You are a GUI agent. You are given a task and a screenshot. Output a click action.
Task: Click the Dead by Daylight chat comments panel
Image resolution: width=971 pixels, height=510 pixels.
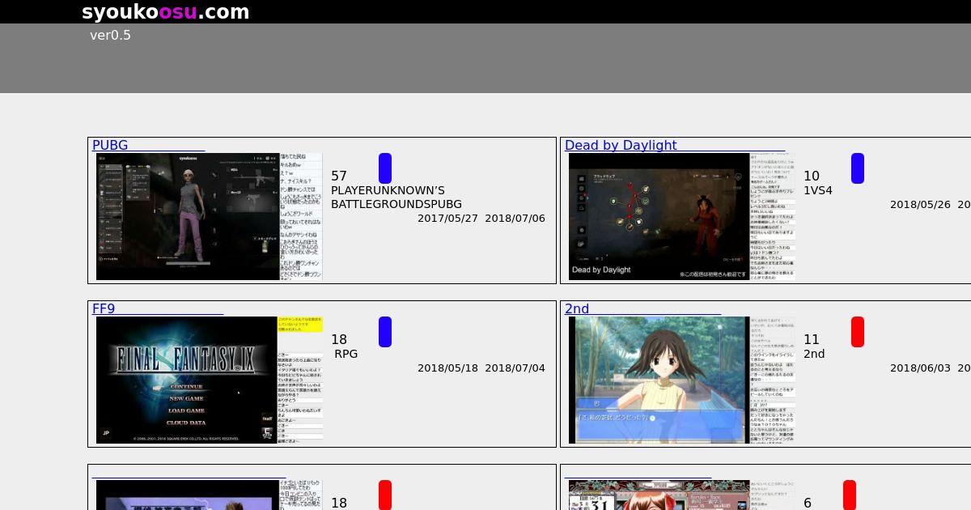coord(773,216)
